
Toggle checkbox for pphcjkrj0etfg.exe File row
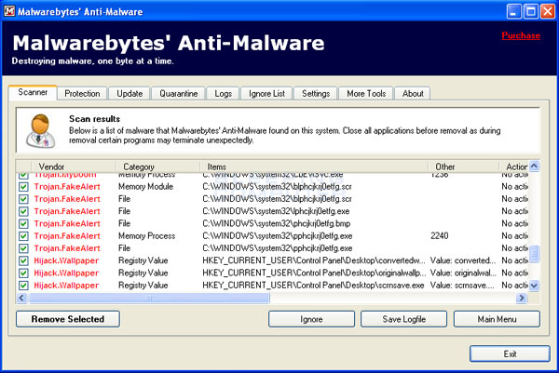[x=23, y=248]
